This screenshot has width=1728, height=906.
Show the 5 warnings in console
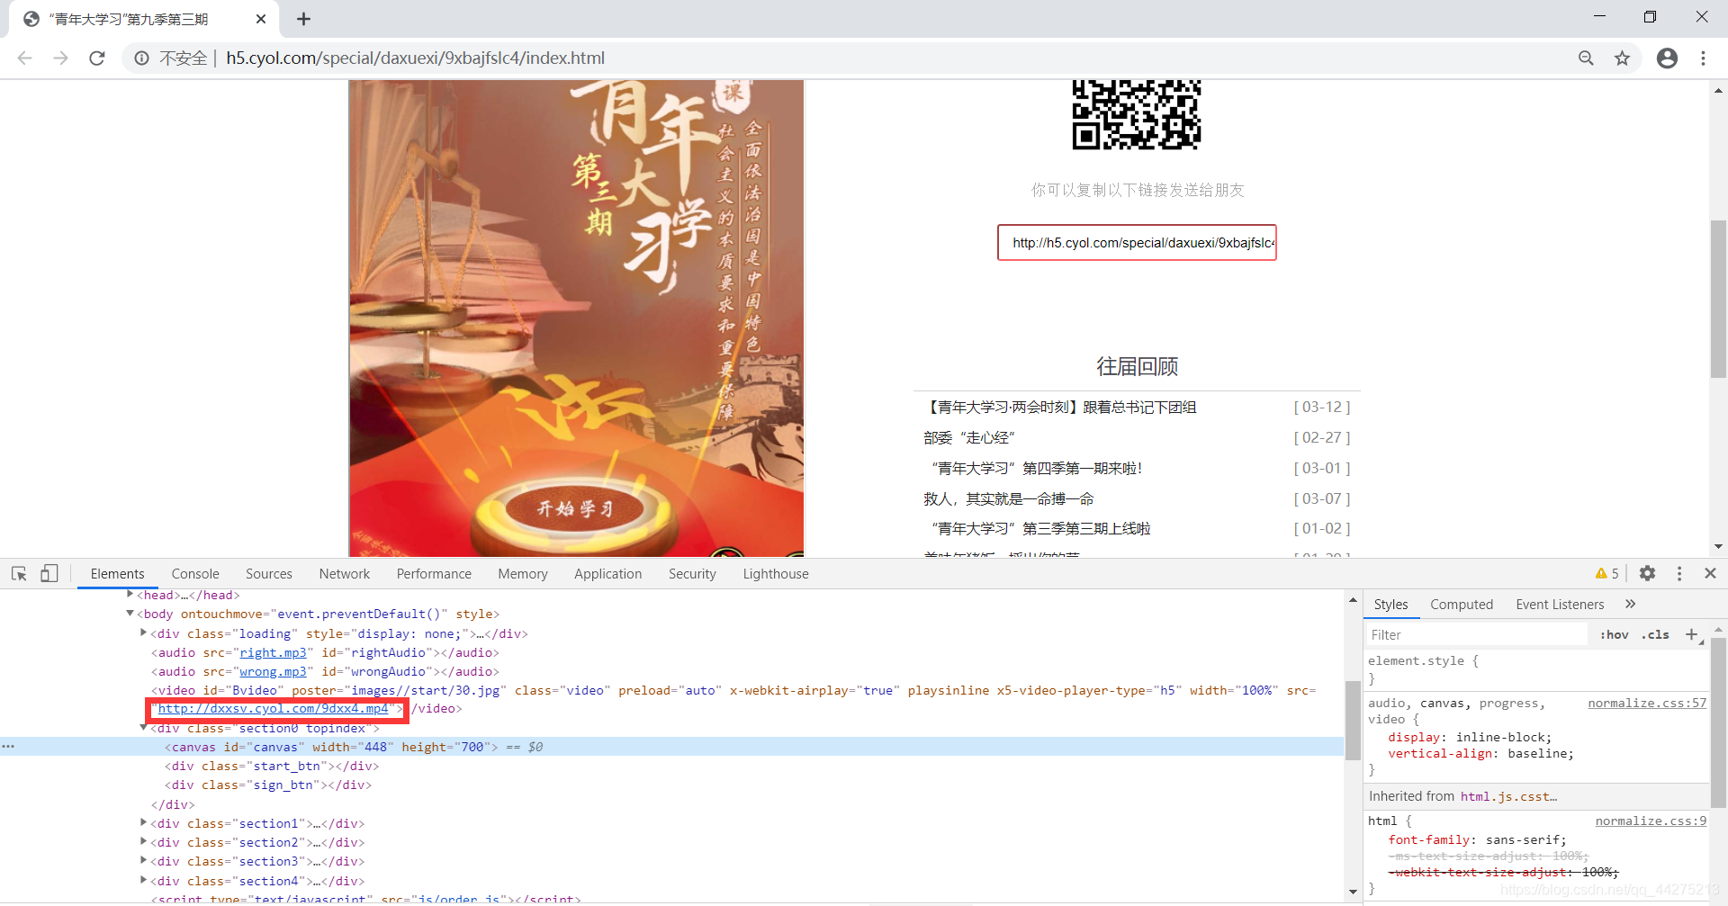1607,573
